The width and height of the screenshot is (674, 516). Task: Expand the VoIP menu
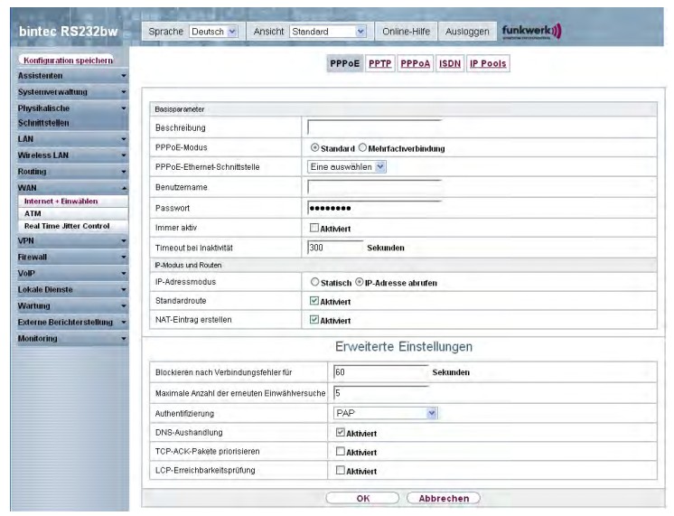tap(72, 274)
